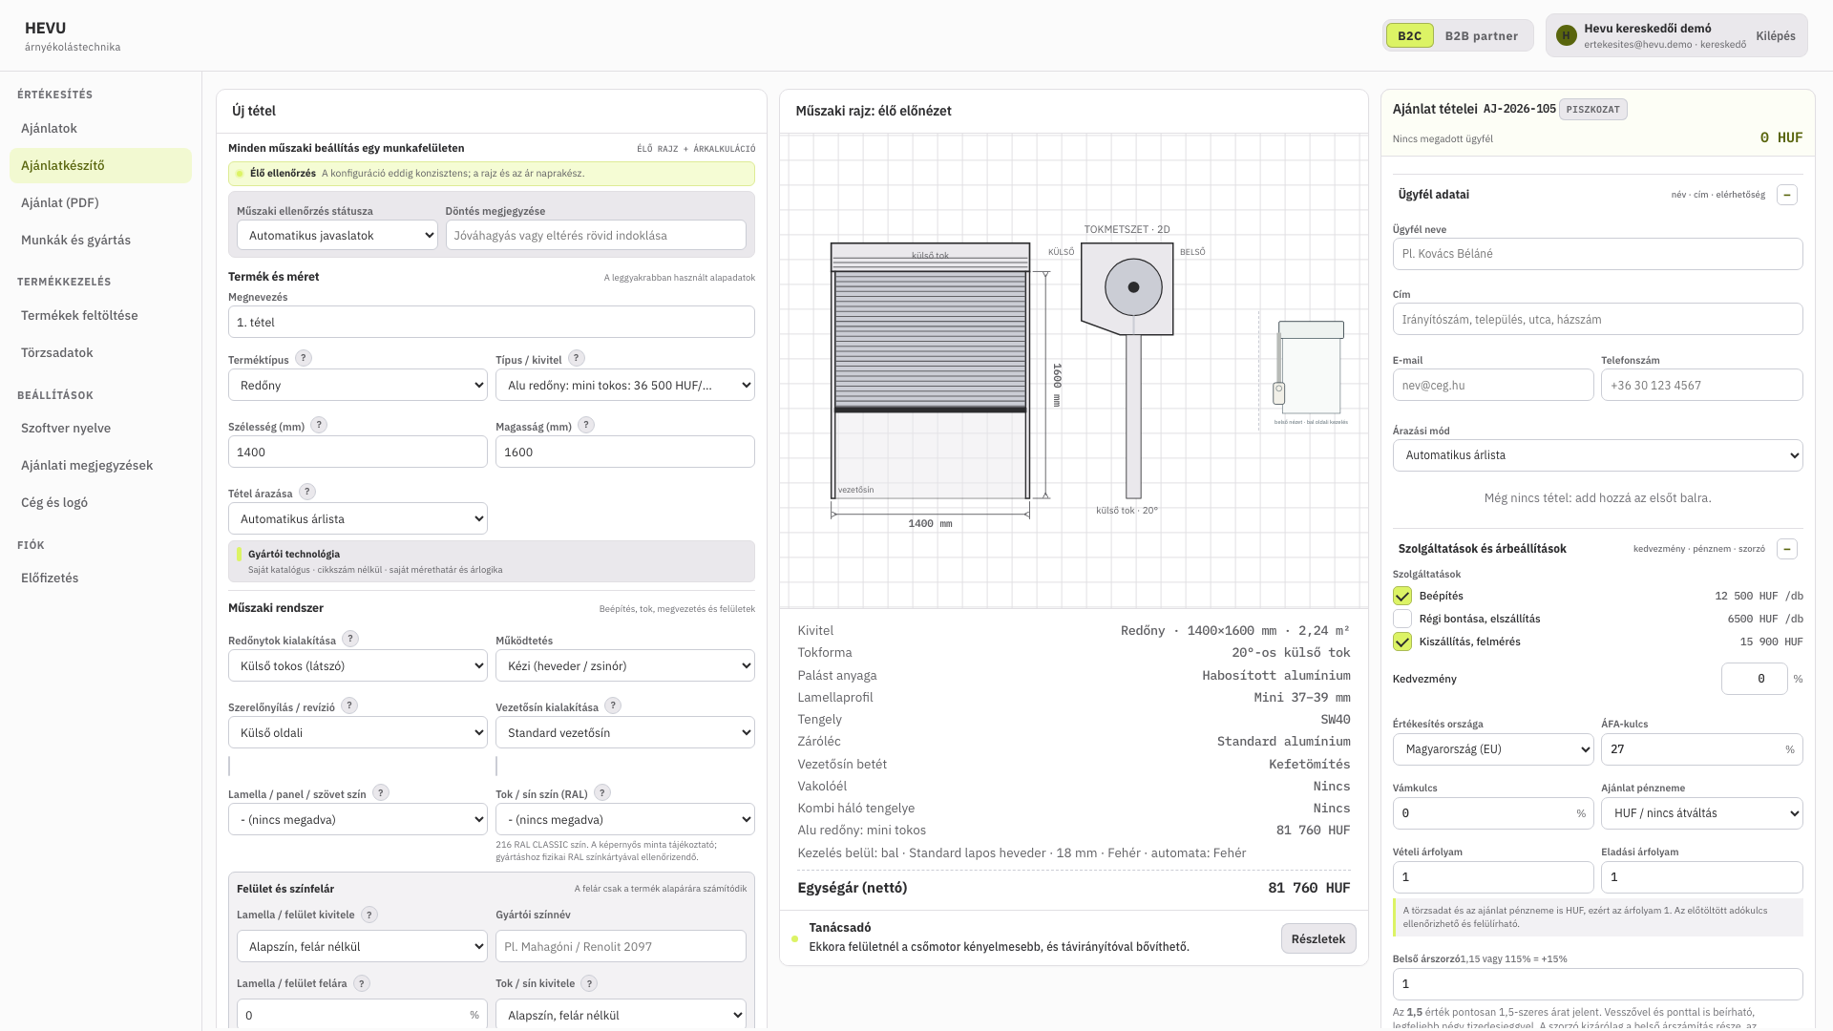Uncheck the Kiszállítás, felmérés checkbox
1833x1031 pixels.
(1402, 642)
